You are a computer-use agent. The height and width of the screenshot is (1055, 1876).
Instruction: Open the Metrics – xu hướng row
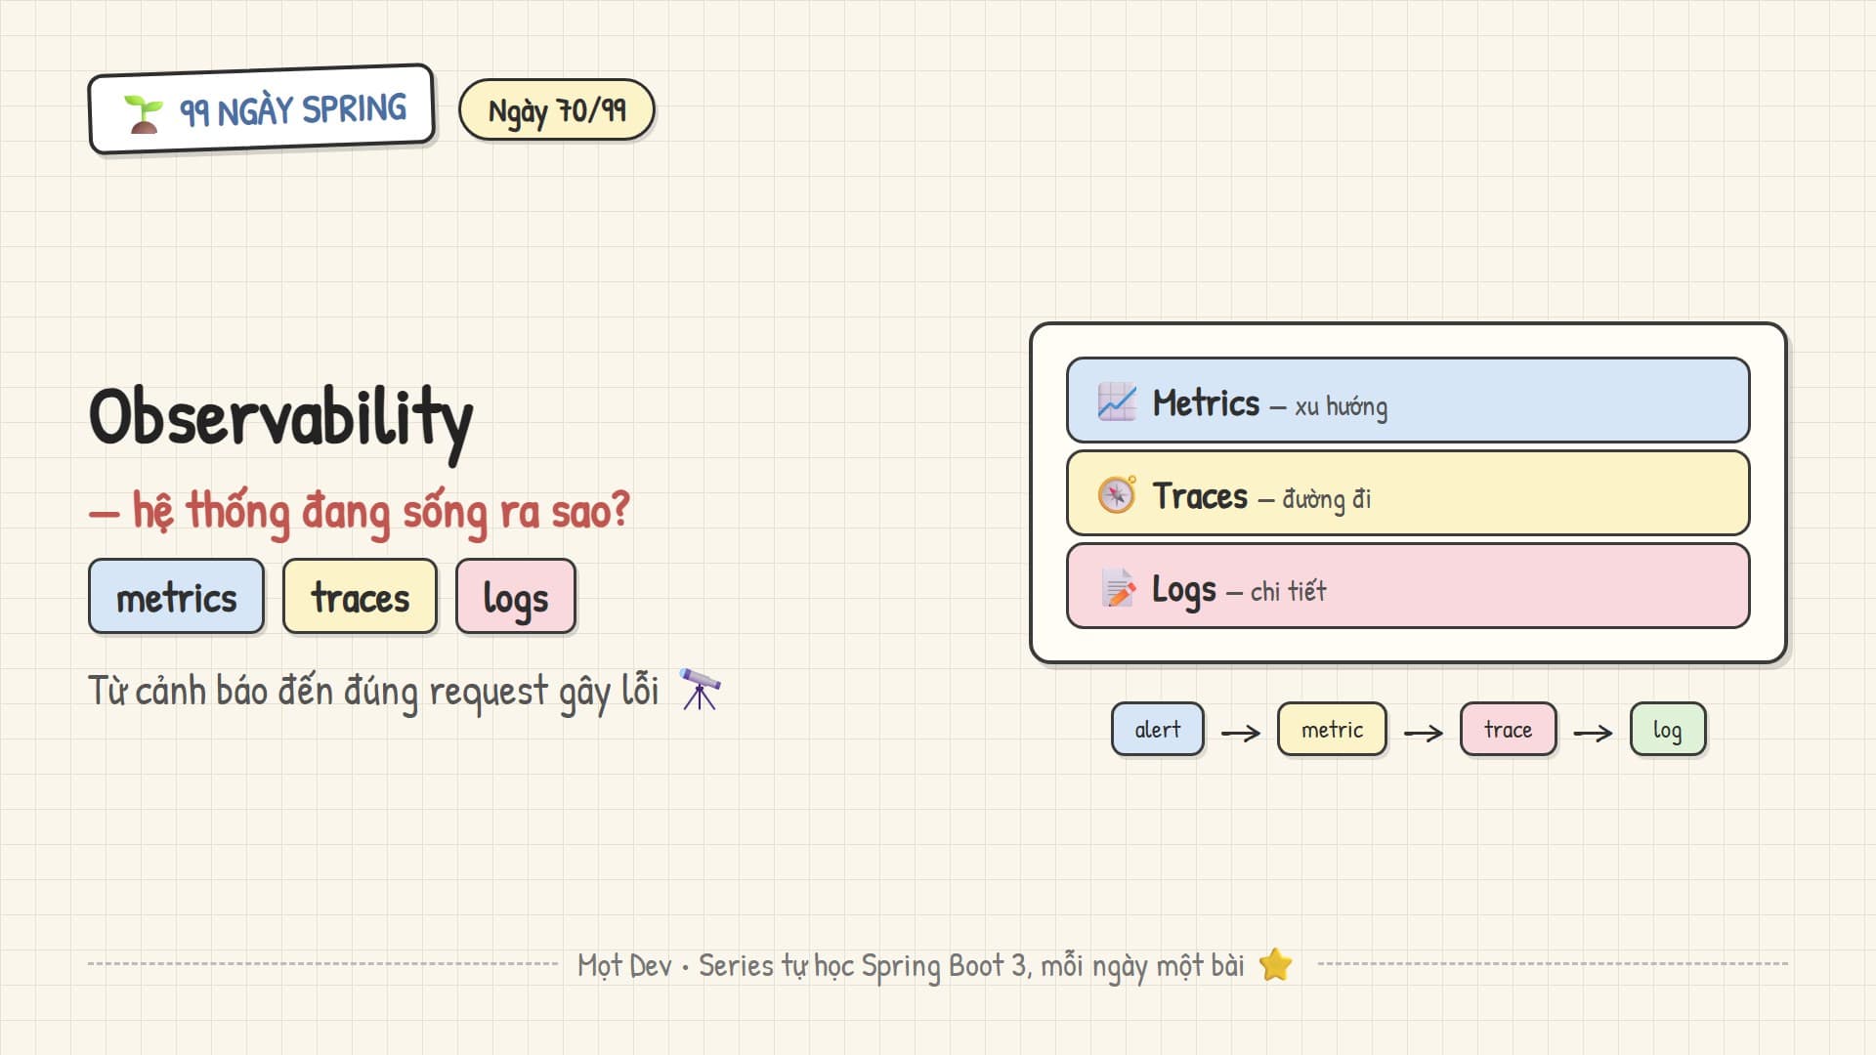(x=1408, y=400)
